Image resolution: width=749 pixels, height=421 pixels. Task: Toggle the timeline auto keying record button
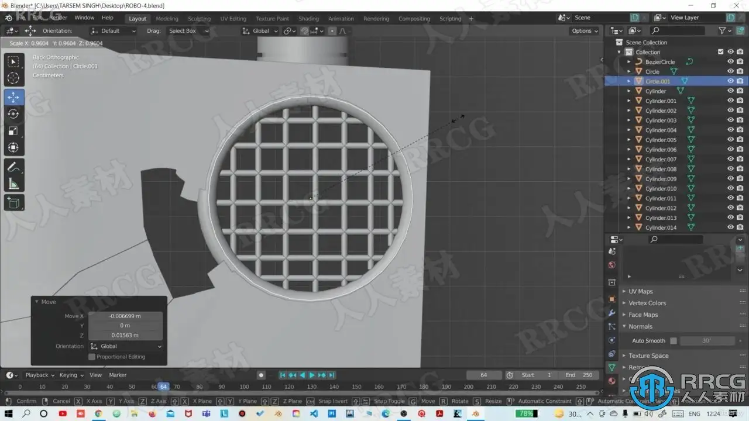click(261, 375)
